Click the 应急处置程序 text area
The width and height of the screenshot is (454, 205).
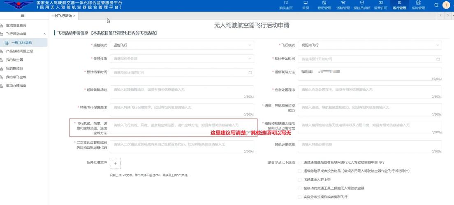[x=370, y=92]
